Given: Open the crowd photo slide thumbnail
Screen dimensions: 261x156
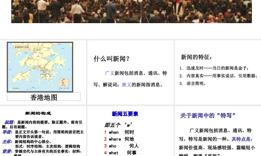Looking at the screenshot, I should tap(132, 11).
